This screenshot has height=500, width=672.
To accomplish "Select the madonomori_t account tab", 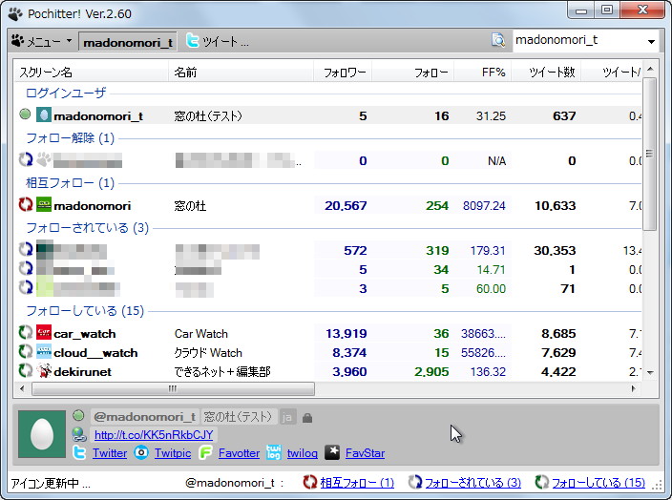I will pos(128,42).
